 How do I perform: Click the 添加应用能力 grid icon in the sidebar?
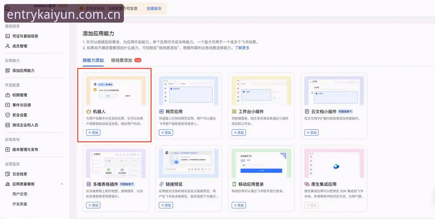pos(8,70)
